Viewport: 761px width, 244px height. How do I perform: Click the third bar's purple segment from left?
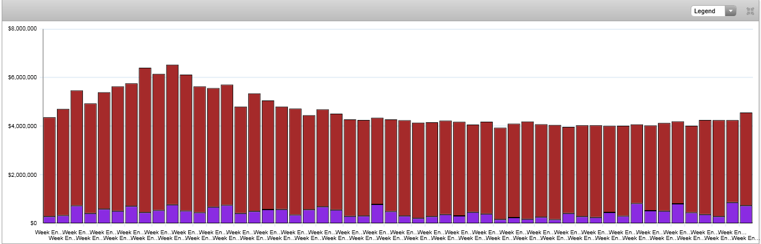77,214
